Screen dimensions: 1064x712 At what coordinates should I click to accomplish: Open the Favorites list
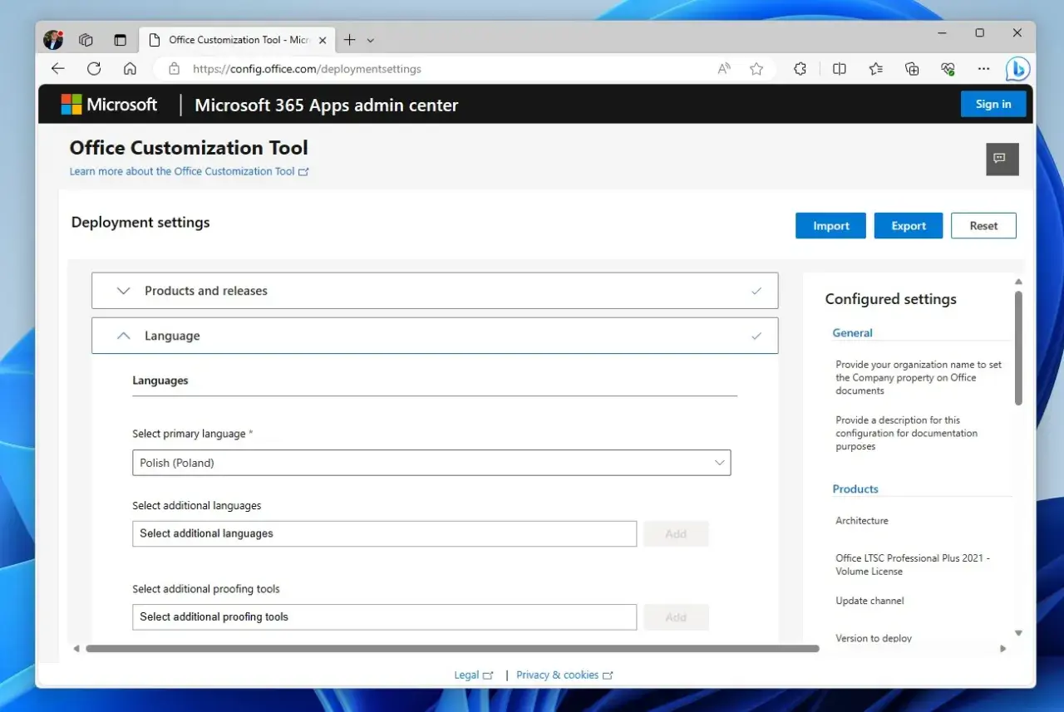click(x=876, y=69)
